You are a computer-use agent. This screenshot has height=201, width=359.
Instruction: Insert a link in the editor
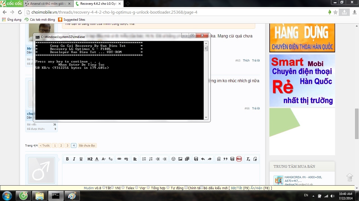pos(119,159)
